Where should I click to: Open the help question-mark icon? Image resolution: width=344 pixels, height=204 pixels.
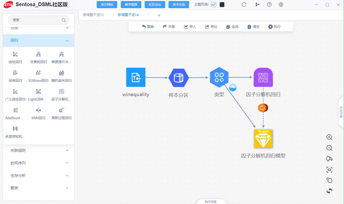269,5
